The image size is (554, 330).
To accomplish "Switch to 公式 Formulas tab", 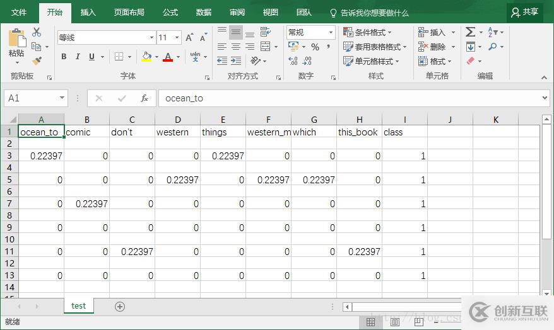I will coord(170,13).
